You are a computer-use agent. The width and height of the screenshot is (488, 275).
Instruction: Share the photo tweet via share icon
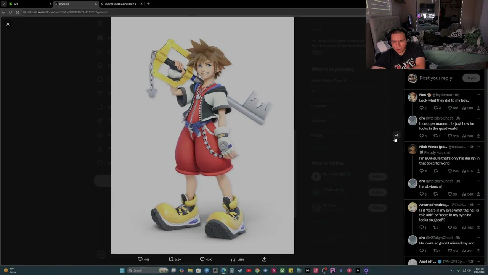coord(264,259)
